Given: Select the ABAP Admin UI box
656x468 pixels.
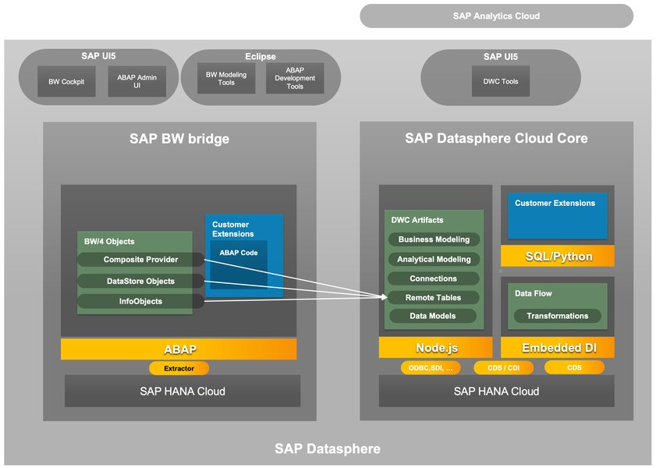Looking at the screenshot, I should (137, 82).
